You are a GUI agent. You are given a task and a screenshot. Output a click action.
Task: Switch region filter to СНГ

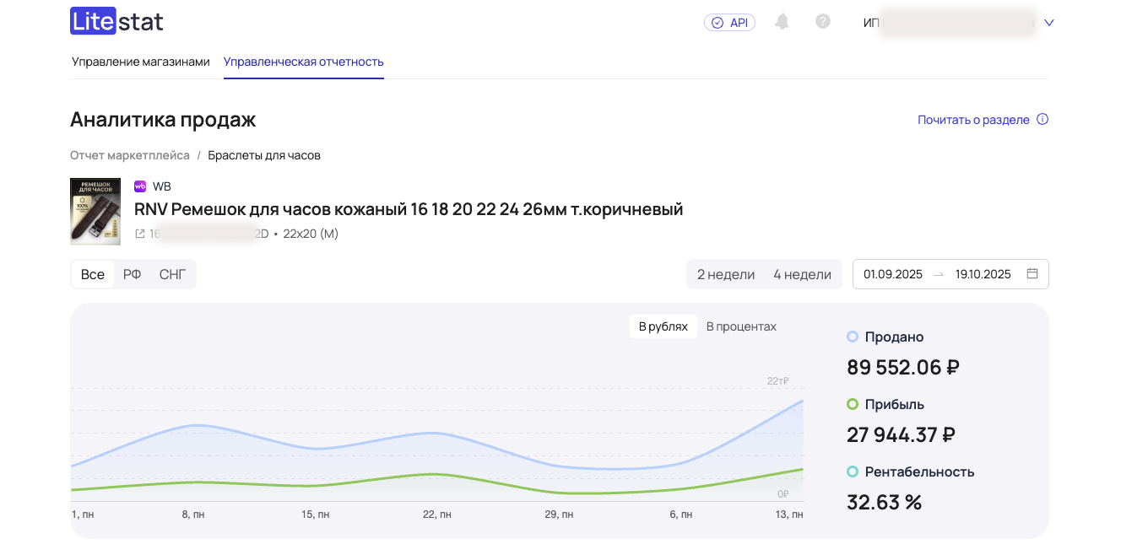[173, 274]
